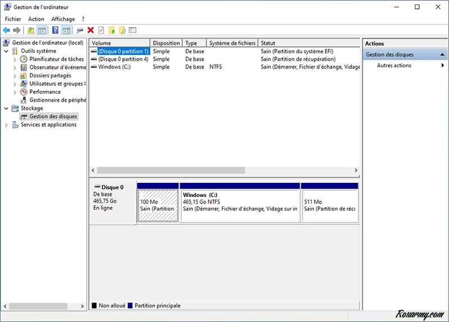Collapse the Outils système tree node
The image size is (449, 322).
coord(6,51)
